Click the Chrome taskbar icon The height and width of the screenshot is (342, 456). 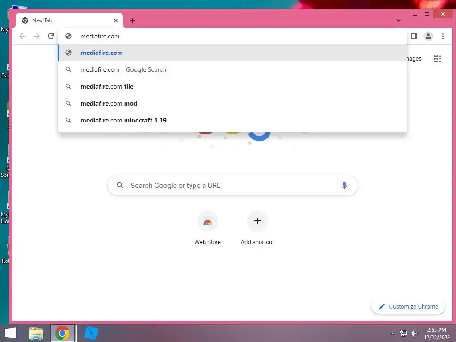62,333
